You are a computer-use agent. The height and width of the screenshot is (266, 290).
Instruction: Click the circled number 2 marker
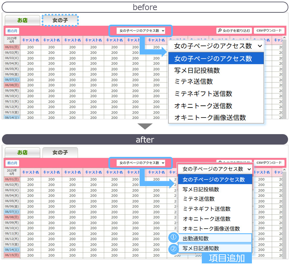[173, 249]
